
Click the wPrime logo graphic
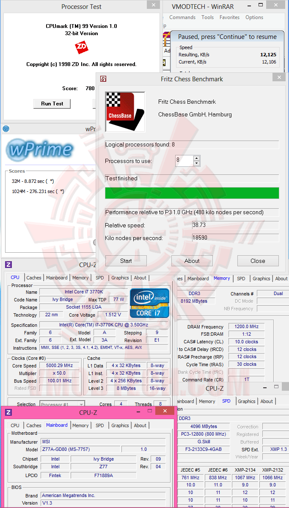tap(39, 150)
